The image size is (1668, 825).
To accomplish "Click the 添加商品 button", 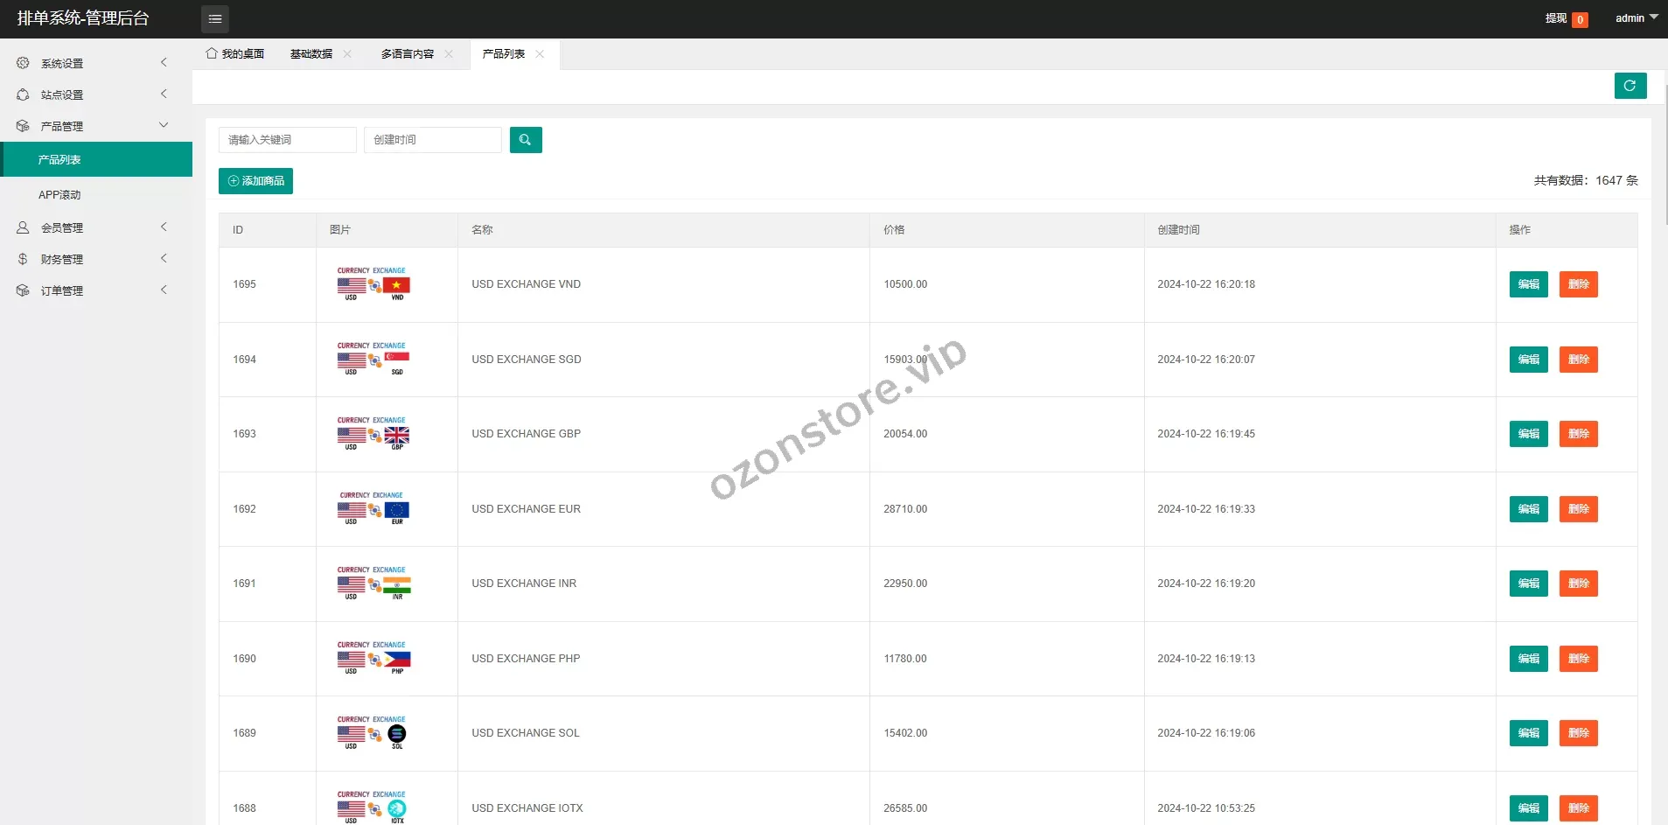I will pyautogui.click(x=255, y=181).
